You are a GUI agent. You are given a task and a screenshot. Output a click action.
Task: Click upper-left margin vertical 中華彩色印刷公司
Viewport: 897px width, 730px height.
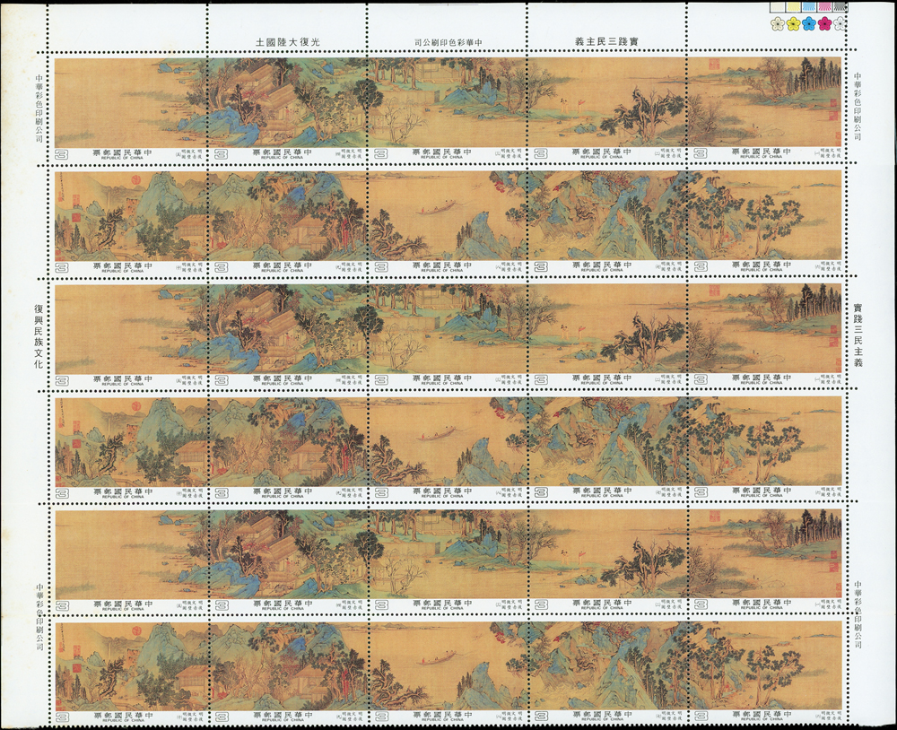coord(39,109)
